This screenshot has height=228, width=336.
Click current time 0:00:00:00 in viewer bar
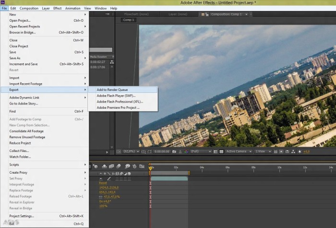pyautogui.click(x=162, y=152)
